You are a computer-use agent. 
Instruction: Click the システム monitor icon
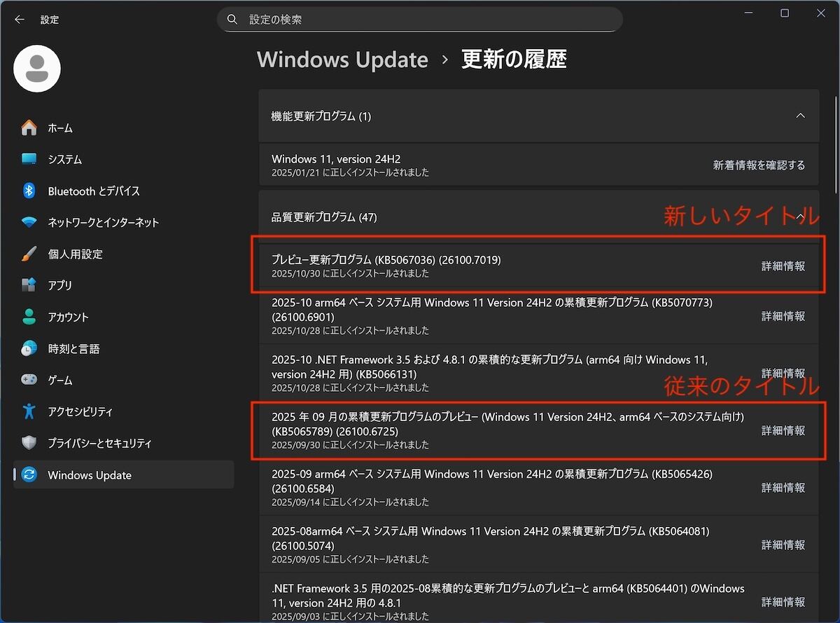tap(29, 159)
